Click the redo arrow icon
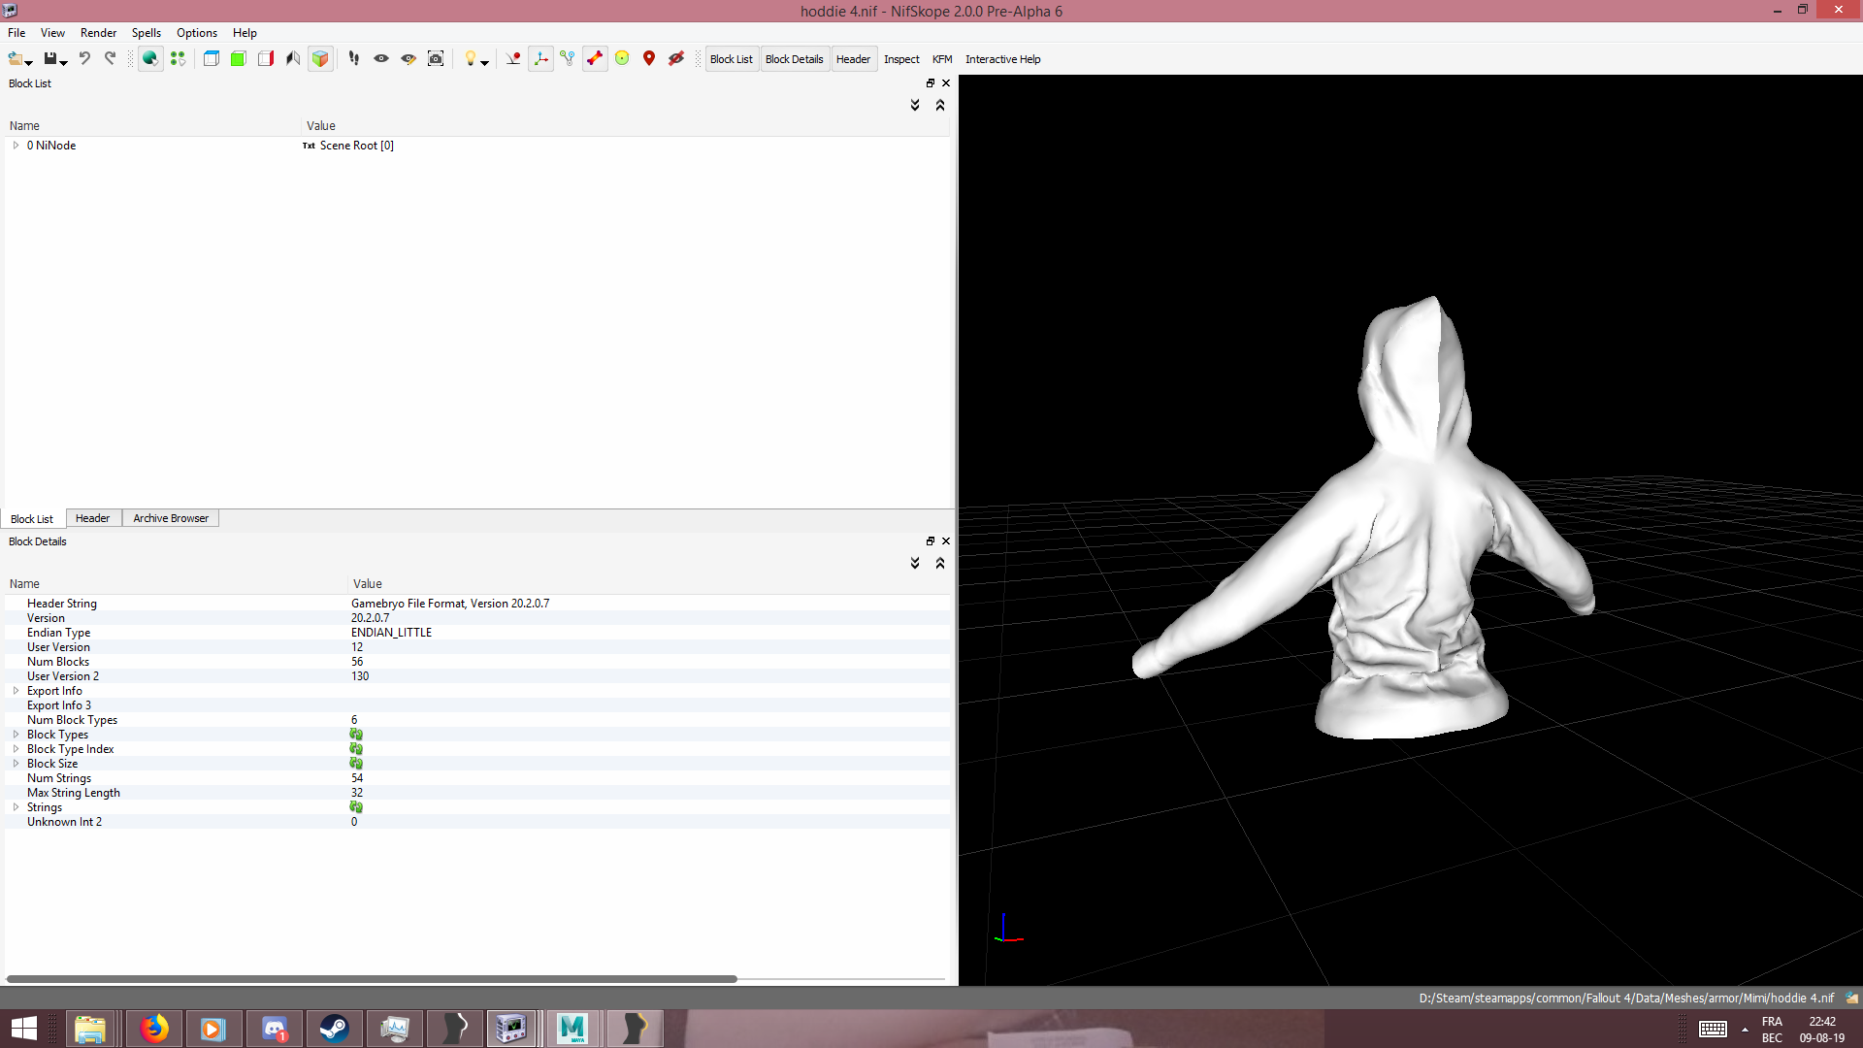 (x=110, y=59)
